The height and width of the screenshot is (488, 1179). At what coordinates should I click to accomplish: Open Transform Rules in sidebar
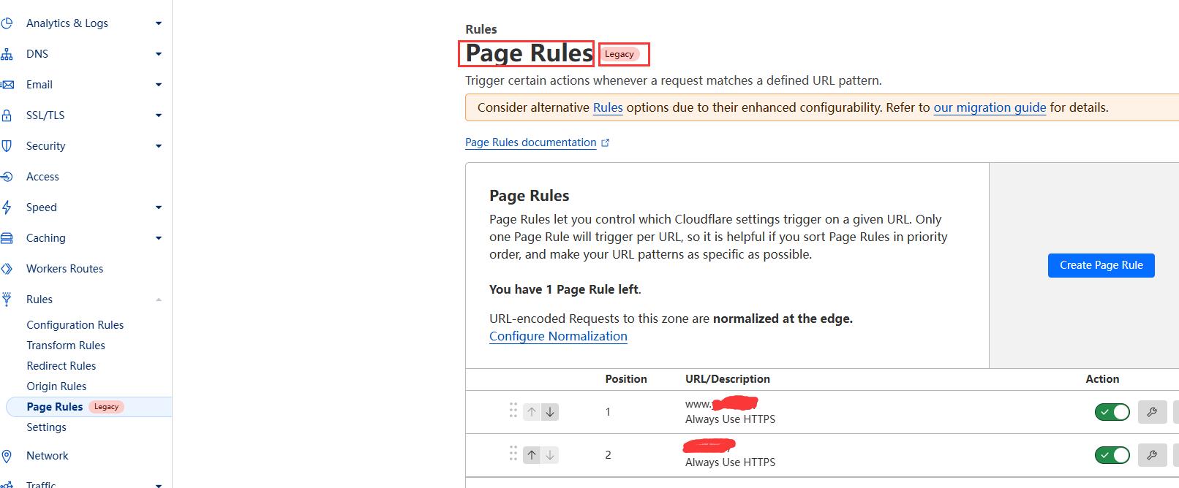click(x=66, y=346)
